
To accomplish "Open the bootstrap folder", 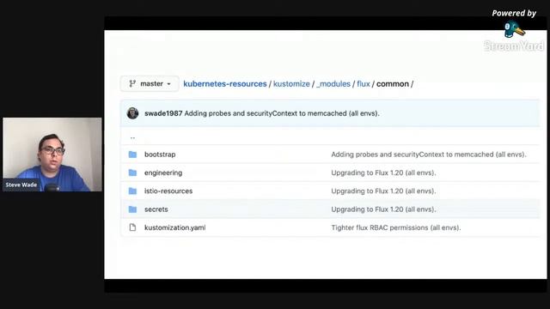I will 160,154.
